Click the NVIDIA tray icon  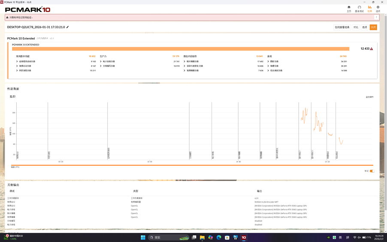tap(328, 237)
